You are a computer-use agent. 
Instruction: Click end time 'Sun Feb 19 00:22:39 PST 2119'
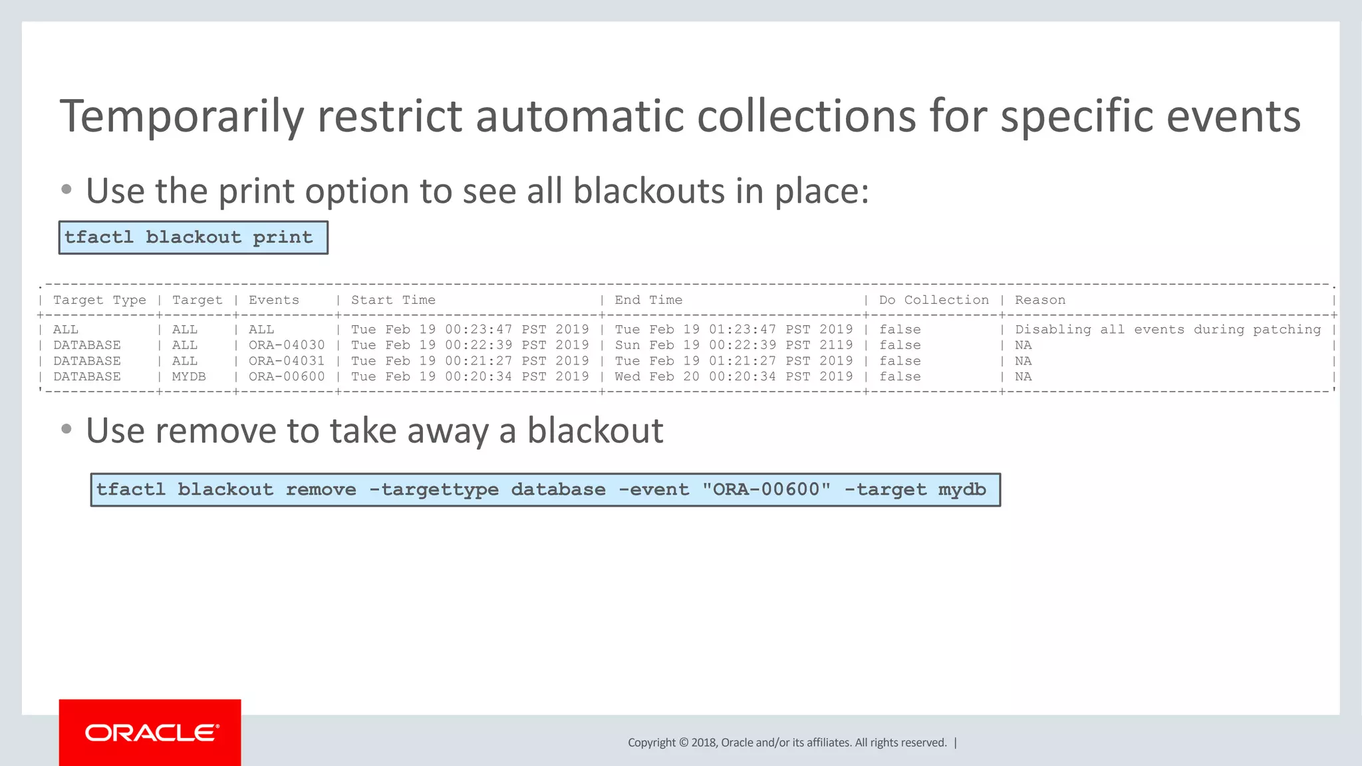pyautogui.click(x=734, y=345)
